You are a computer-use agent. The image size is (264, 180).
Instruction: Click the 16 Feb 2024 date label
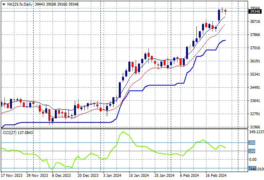click(216, 176)
